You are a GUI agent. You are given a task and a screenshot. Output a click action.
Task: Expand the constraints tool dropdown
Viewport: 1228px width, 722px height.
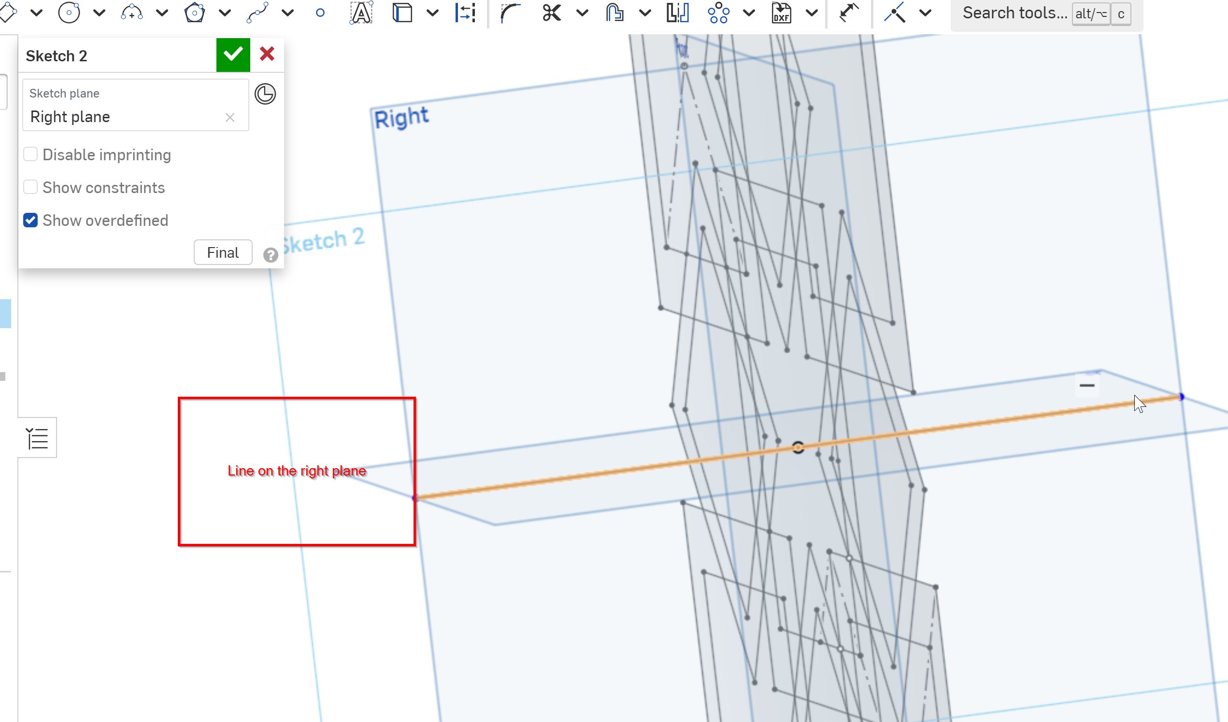tap(926, 13)
